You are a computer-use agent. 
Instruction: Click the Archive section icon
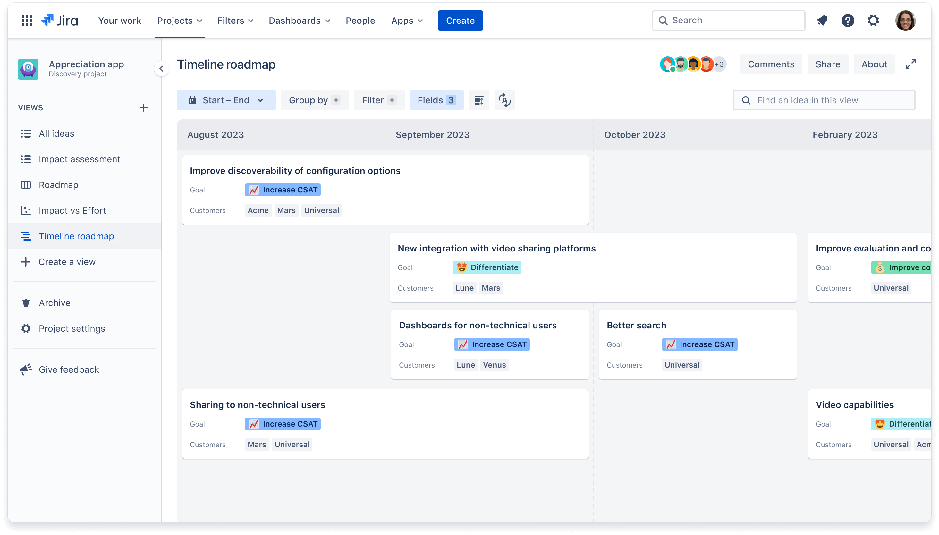[26, 302]
